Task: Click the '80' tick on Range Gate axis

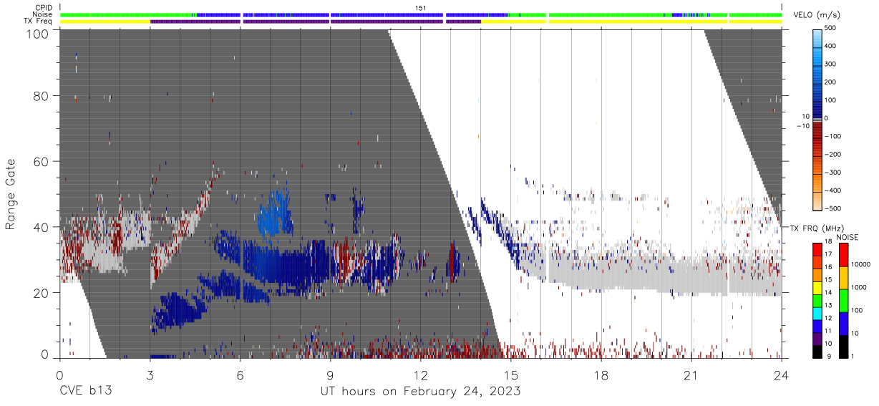Action: pos(42,95)
